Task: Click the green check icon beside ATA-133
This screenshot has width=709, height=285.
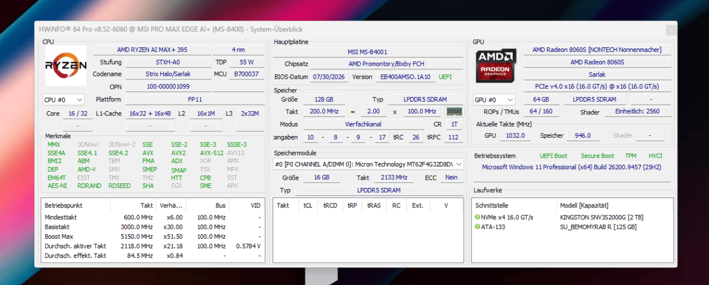Action: [477, 226]
